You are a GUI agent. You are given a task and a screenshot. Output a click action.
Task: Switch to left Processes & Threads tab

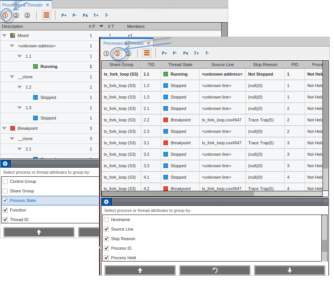click(x=23, y=5)
